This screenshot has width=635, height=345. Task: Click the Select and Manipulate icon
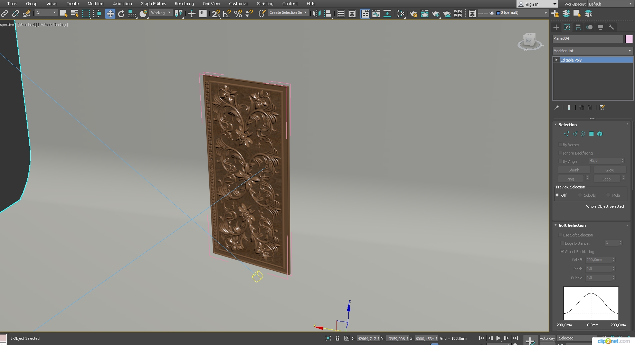192,13
